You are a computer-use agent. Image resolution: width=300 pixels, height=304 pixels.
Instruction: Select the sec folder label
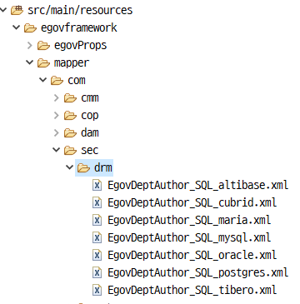[90, 151]
